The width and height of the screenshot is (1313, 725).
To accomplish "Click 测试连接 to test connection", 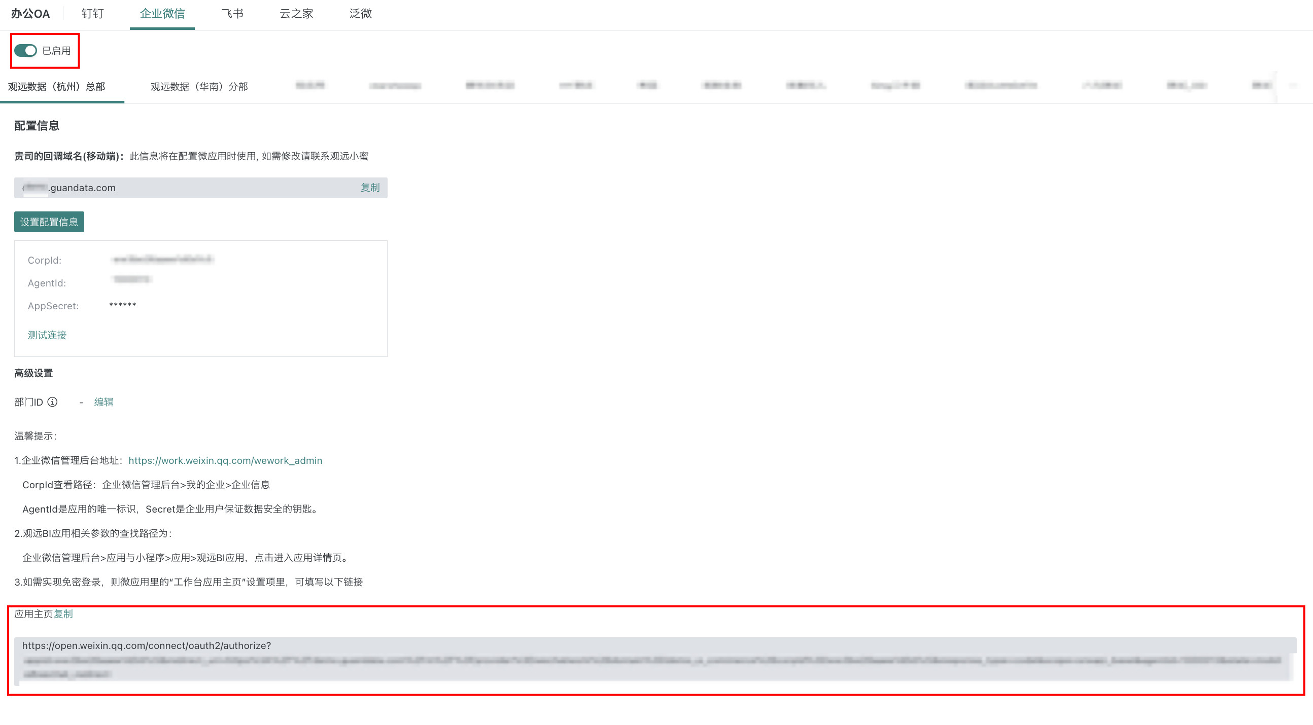I will pos(47,335).
